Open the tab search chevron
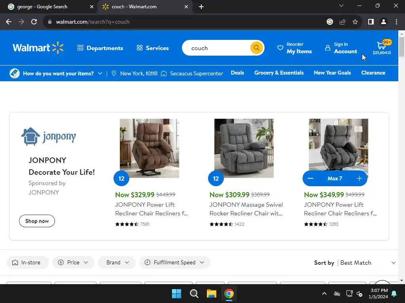The height and width of the screenshot is (303, 405). click(341, 6)
